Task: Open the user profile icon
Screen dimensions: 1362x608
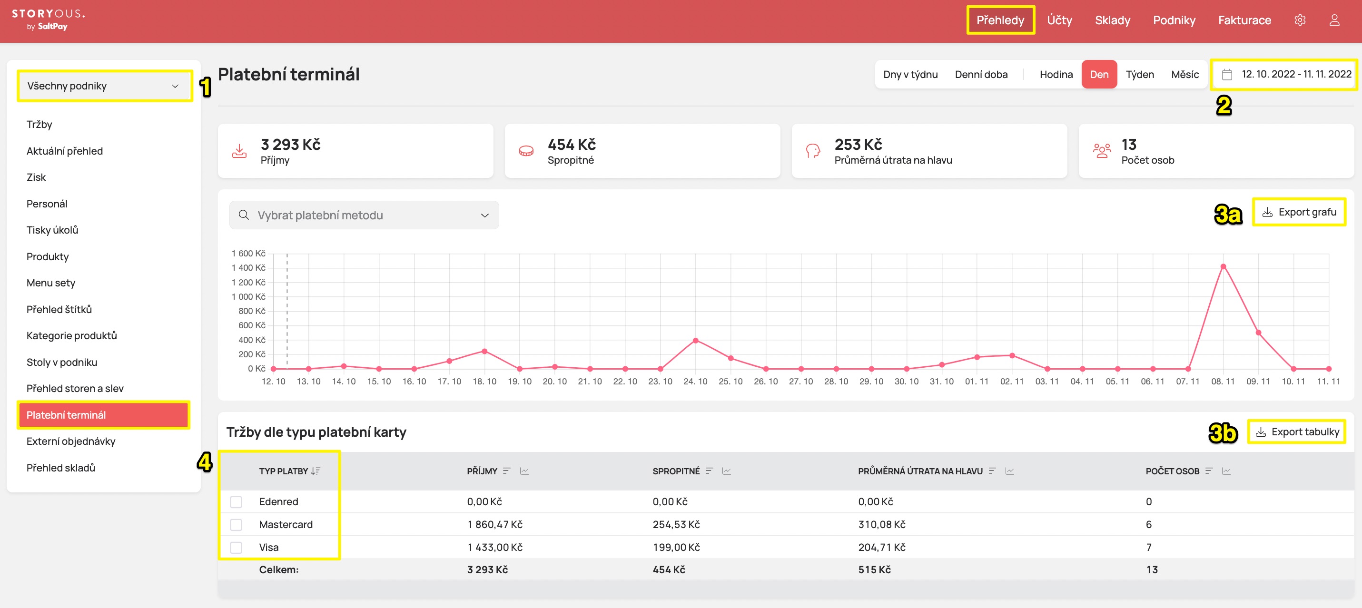Action: [1334, 20]
